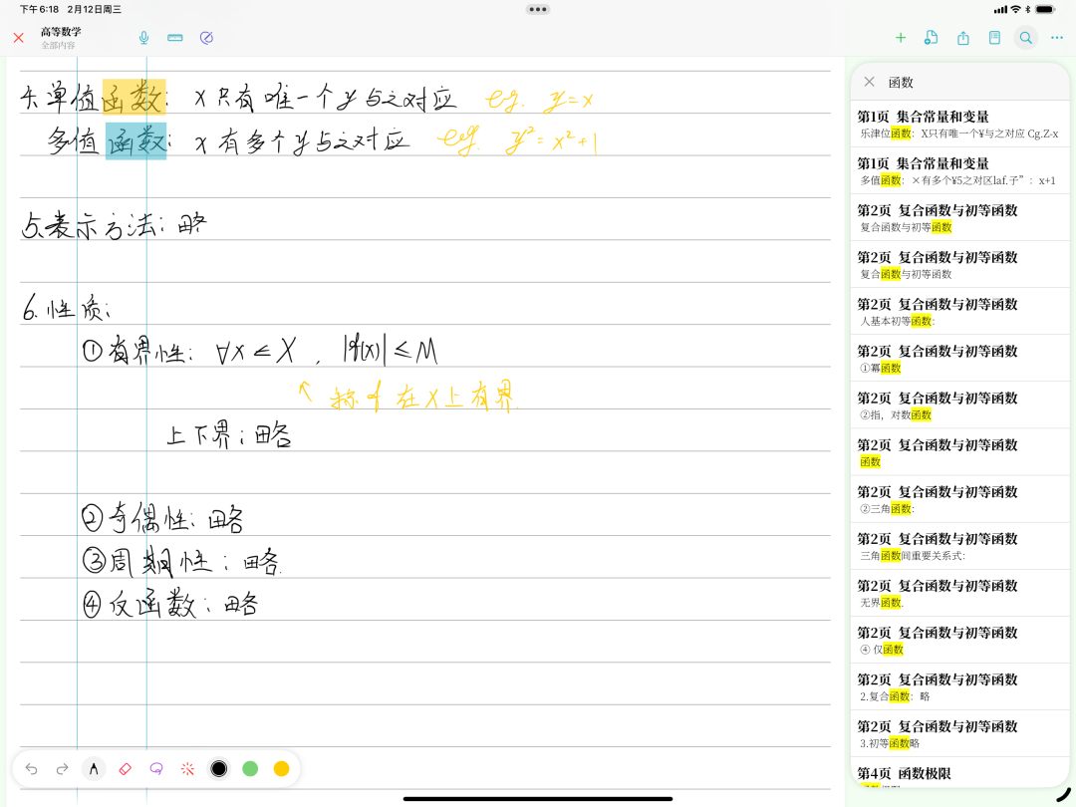
Task: Open search result starting with 乐津位函数
Action: pyautogui.click(x=960, y=125)
